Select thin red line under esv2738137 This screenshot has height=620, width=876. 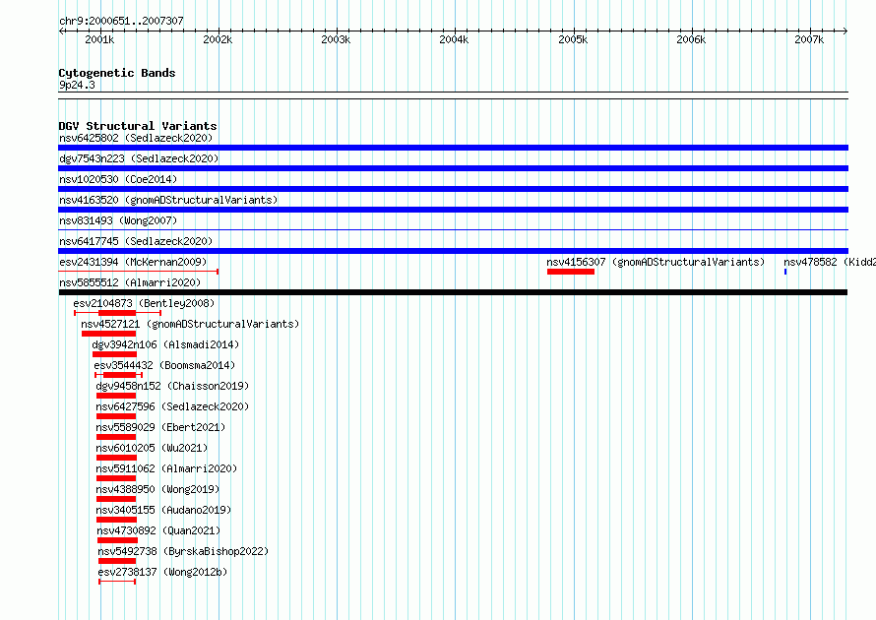coord(117,582)
